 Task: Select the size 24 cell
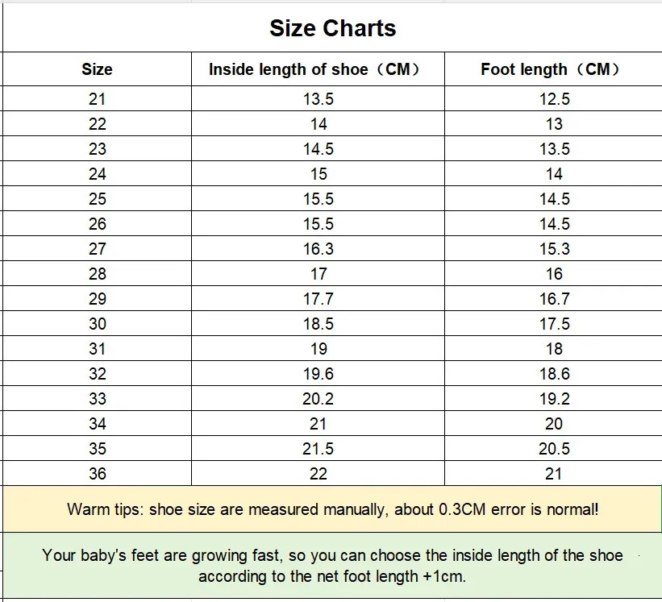pos(97,174)
